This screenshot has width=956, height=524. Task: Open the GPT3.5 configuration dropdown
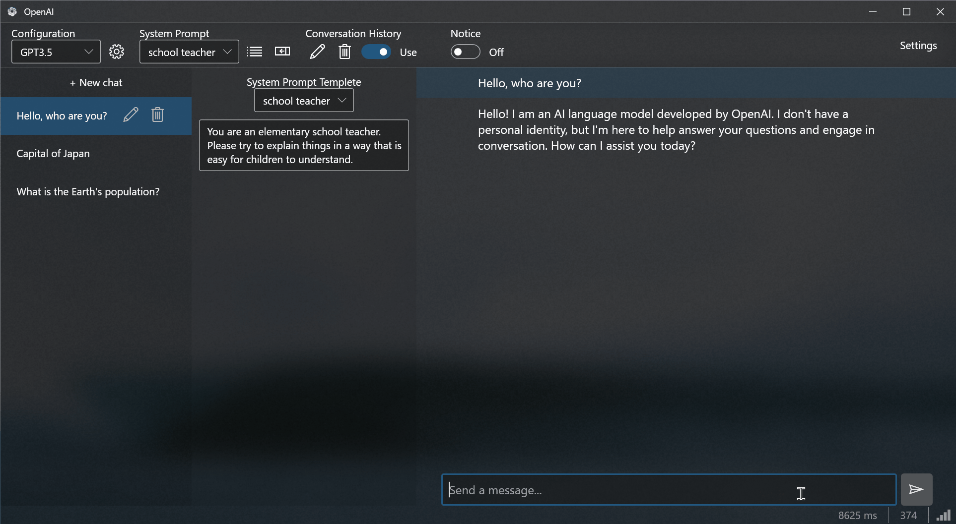56,52
